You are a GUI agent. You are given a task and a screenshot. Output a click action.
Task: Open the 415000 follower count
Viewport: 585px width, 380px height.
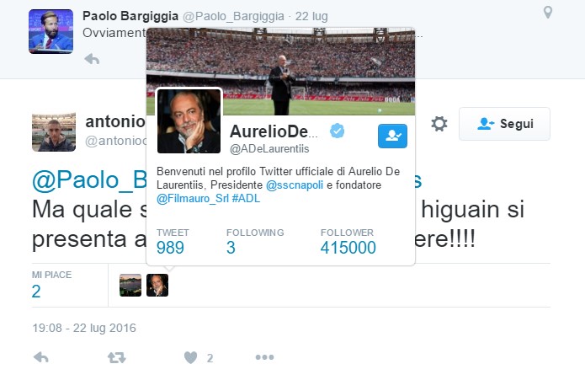point(348,248)
